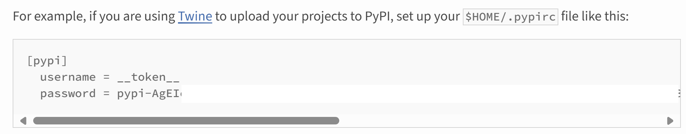Click the pypi-AgEI token prefix
The height and width of the screenshot is (134, 686).
coord(149,94)
